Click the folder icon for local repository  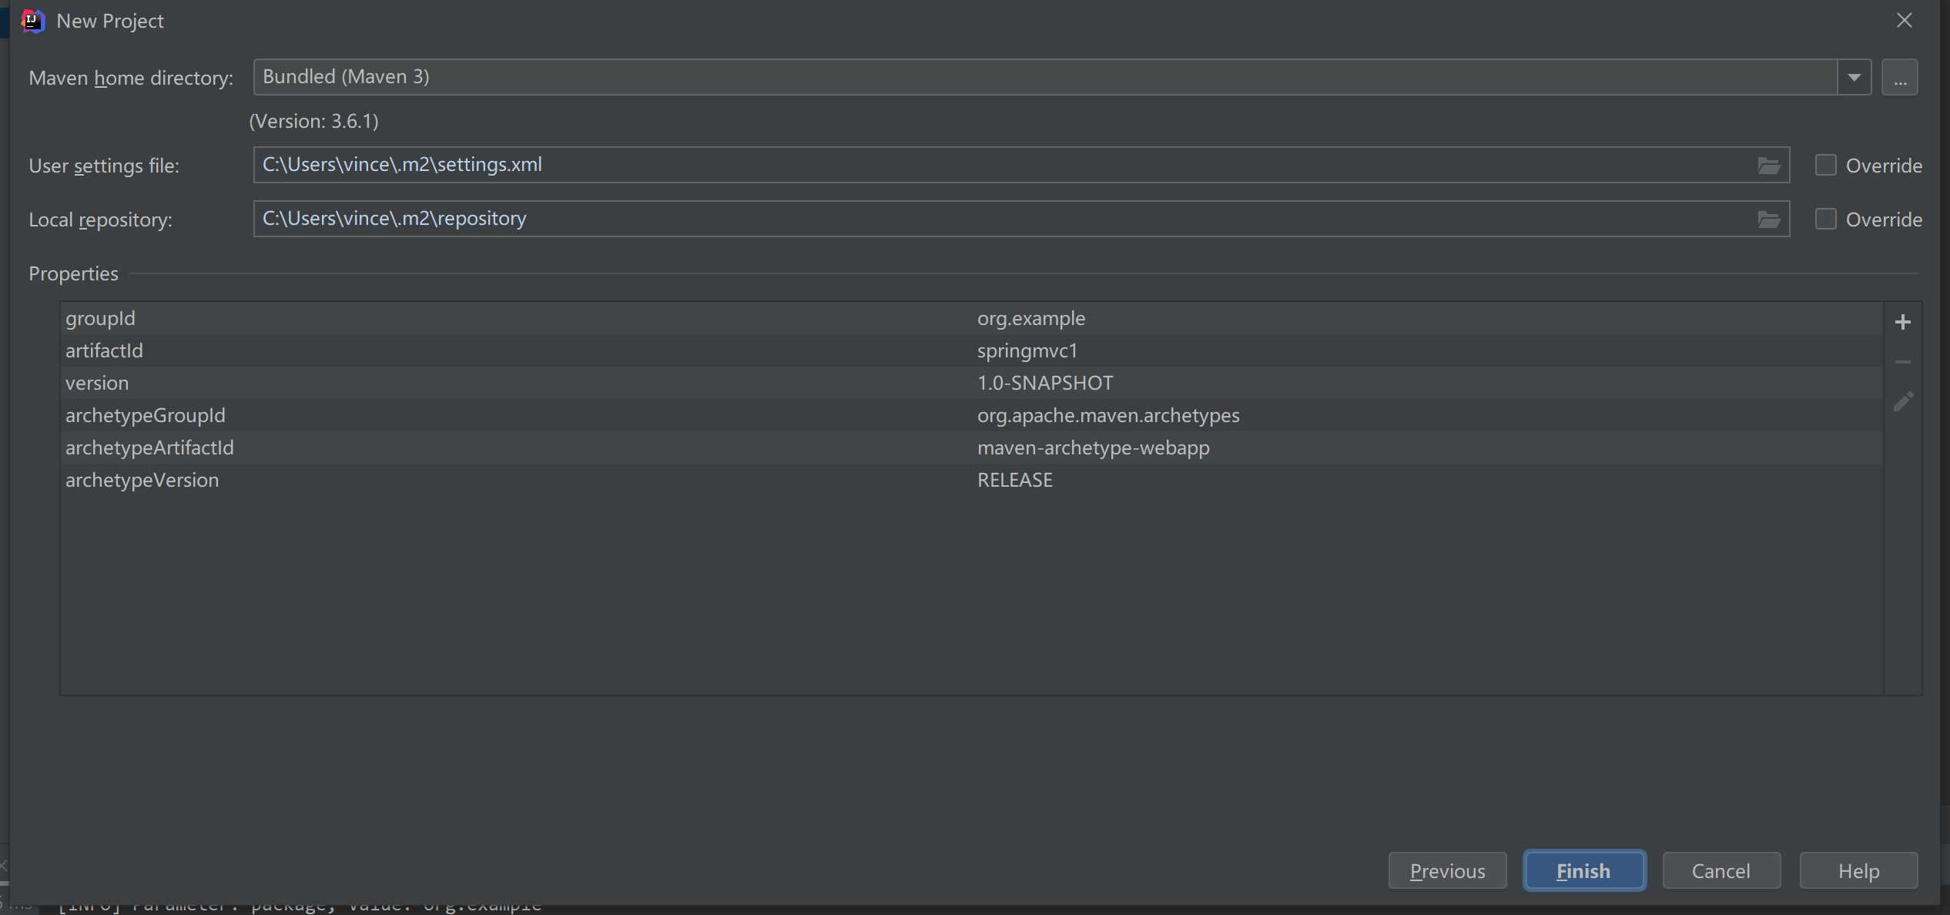(1768, 219)
